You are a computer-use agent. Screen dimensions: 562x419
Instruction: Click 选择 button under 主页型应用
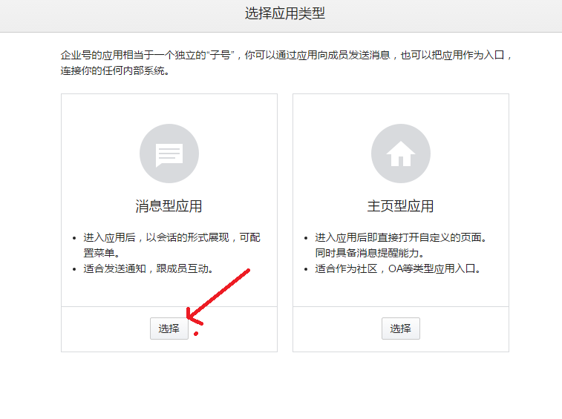point(401,329)
